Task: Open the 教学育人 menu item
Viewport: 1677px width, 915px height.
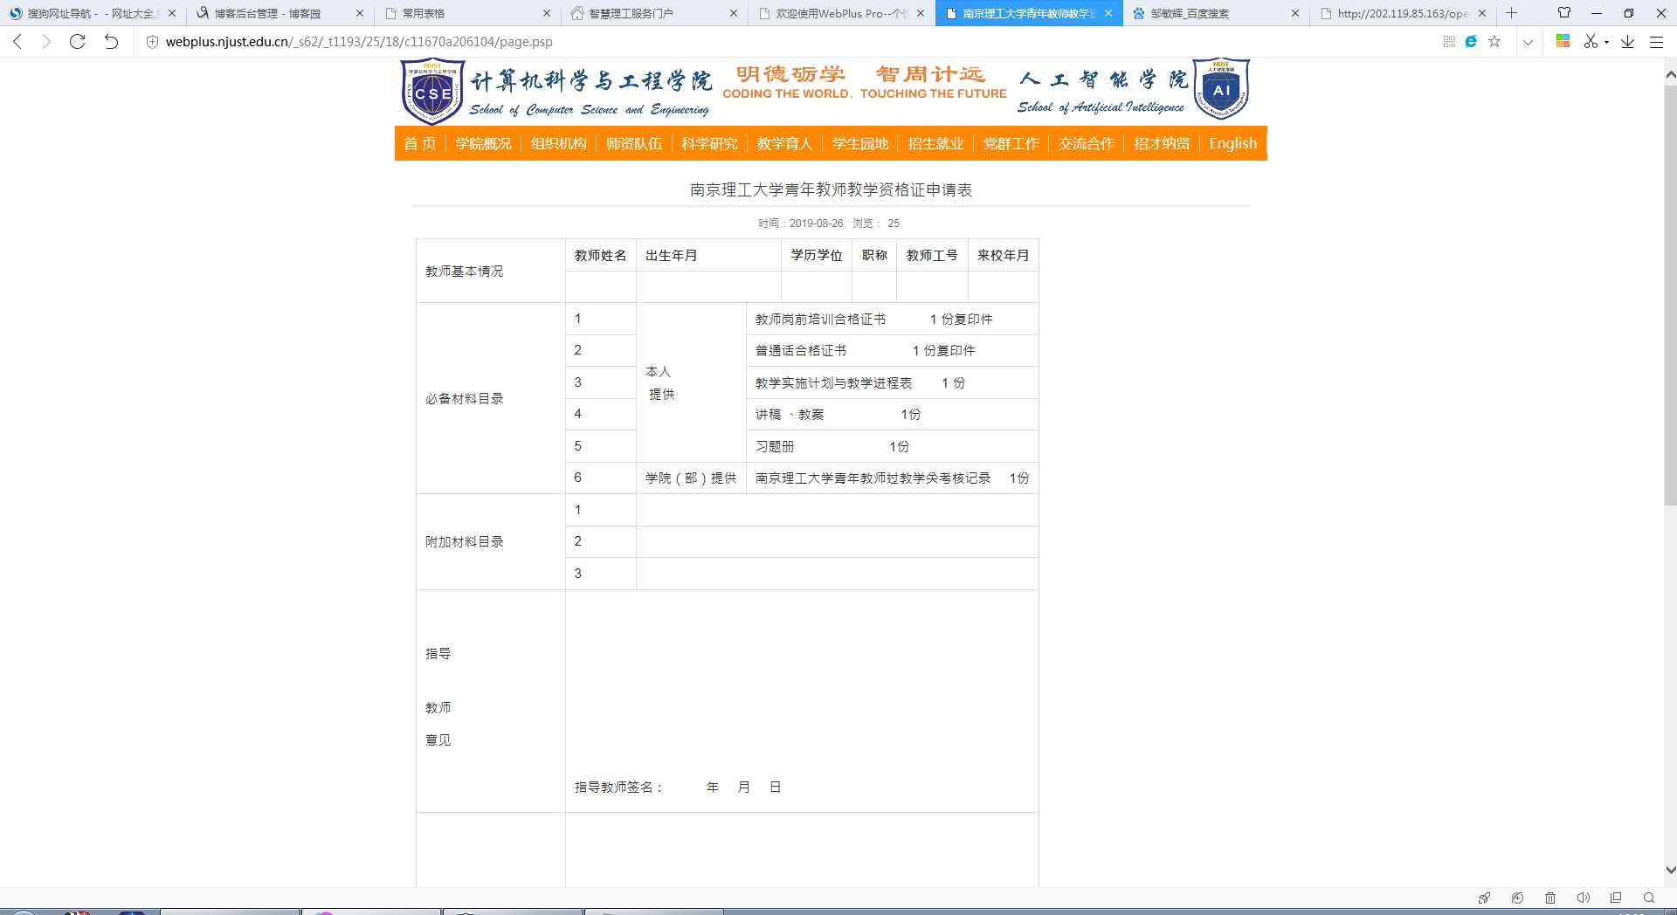Action: 784,143
